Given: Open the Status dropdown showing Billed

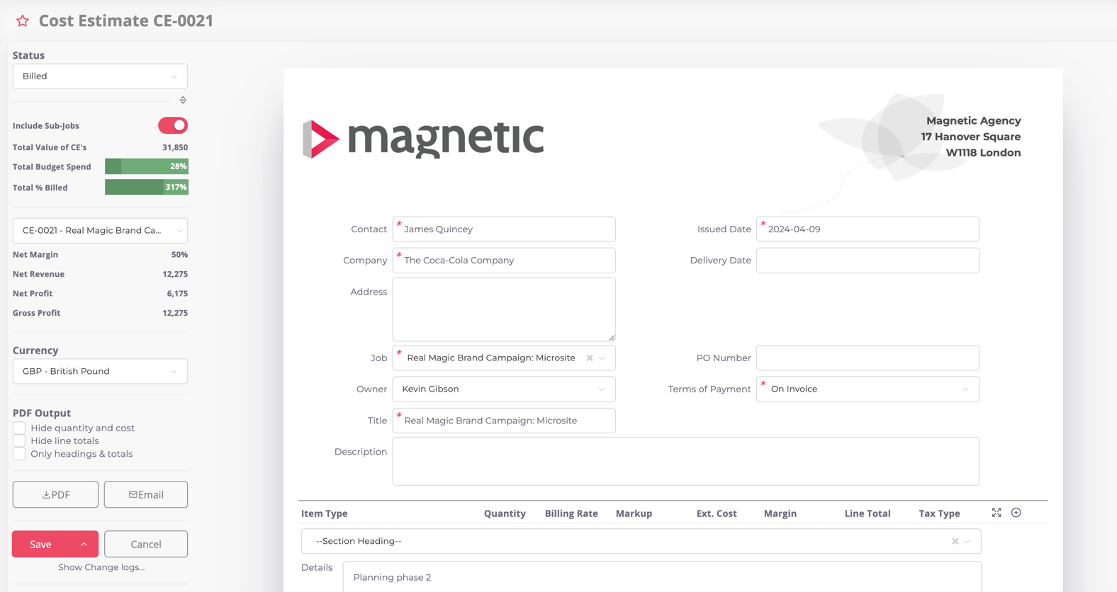Looking at the screenshot, I should click(100, 76).
